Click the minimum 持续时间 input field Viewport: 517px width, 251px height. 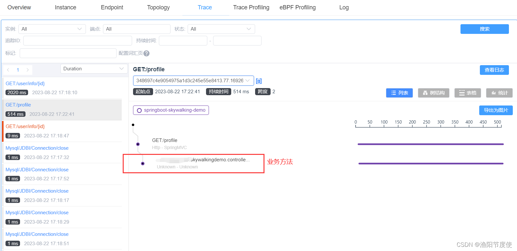tap(183, 41)
